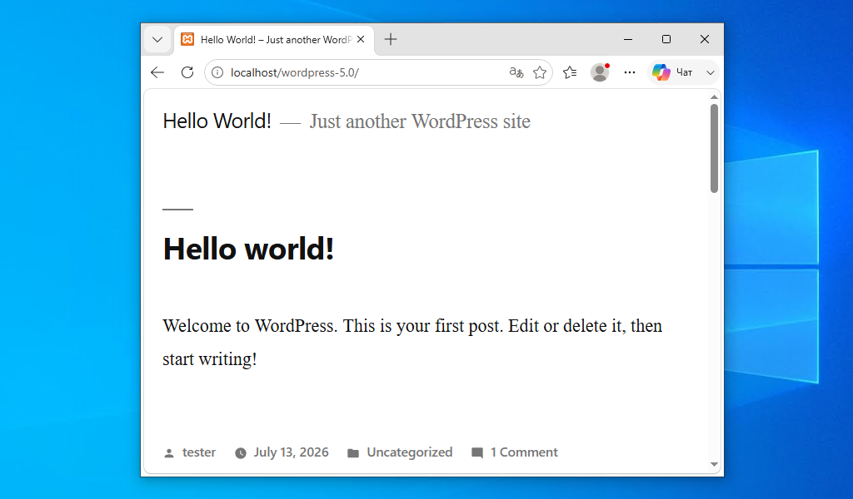Image resolution: width=853 pixels, height=499 pixels.
Task: Open the Copilot Чат button
Action: pyautogui.click(x=673, y=72)
